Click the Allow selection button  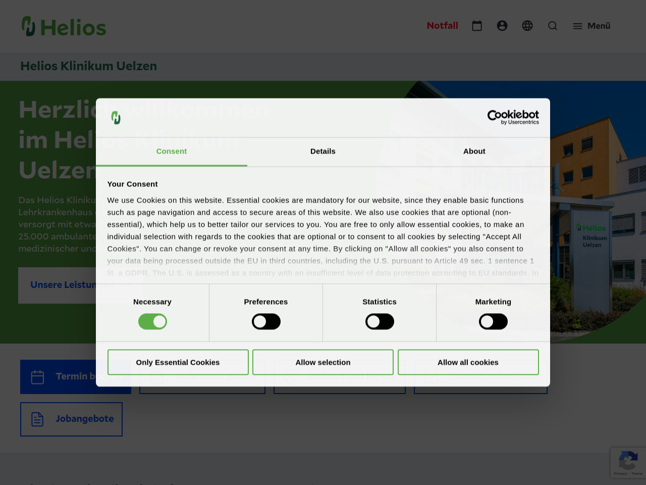tap(323, 362)
